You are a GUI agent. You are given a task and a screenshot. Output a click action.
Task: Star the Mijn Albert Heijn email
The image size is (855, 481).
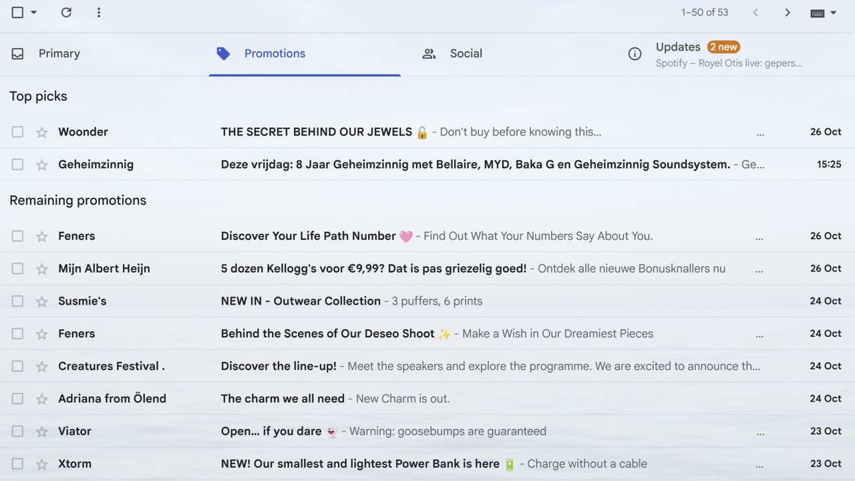[42, 269]
